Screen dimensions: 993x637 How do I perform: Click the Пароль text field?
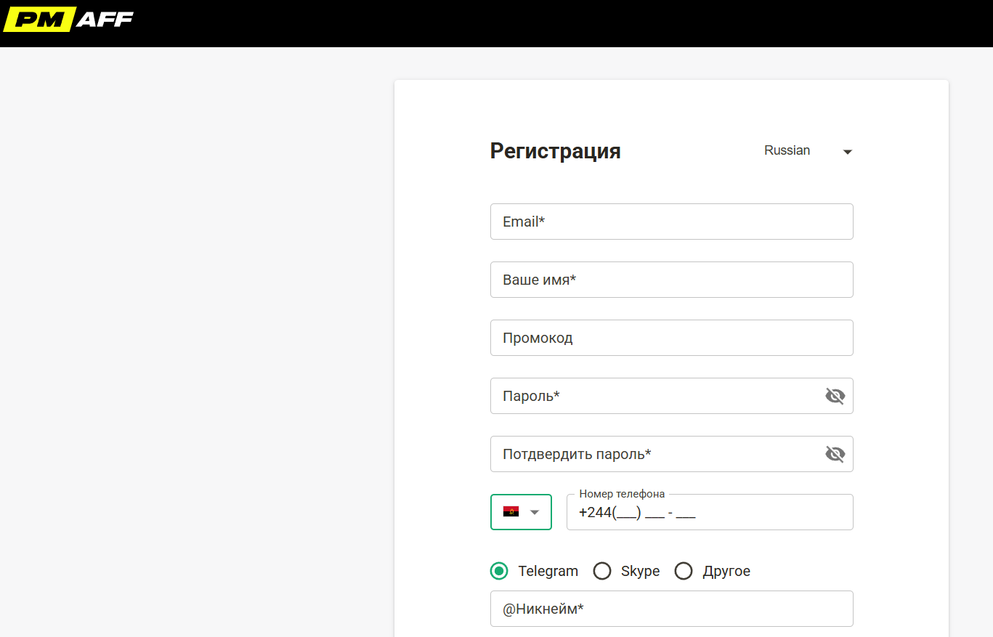tap(654, 396)
